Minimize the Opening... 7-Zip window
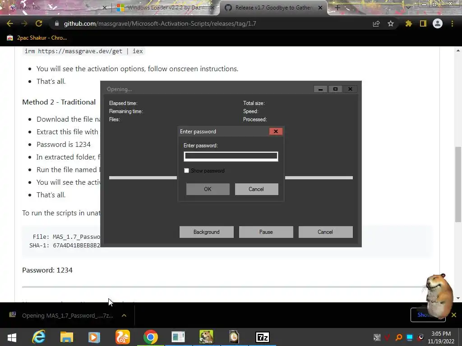This screenshot has height=346, width=462. (x=320, y=89)
